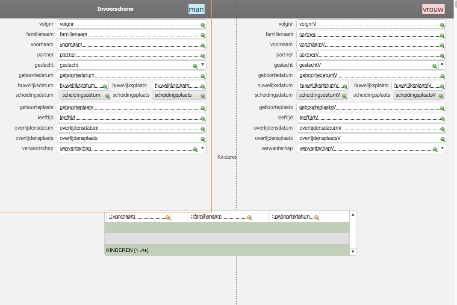The image size is (457, 305).
Task: Click yellow magnifier icon in ::familienaam field
Action: pyautogui.click(x=249, y=218)
